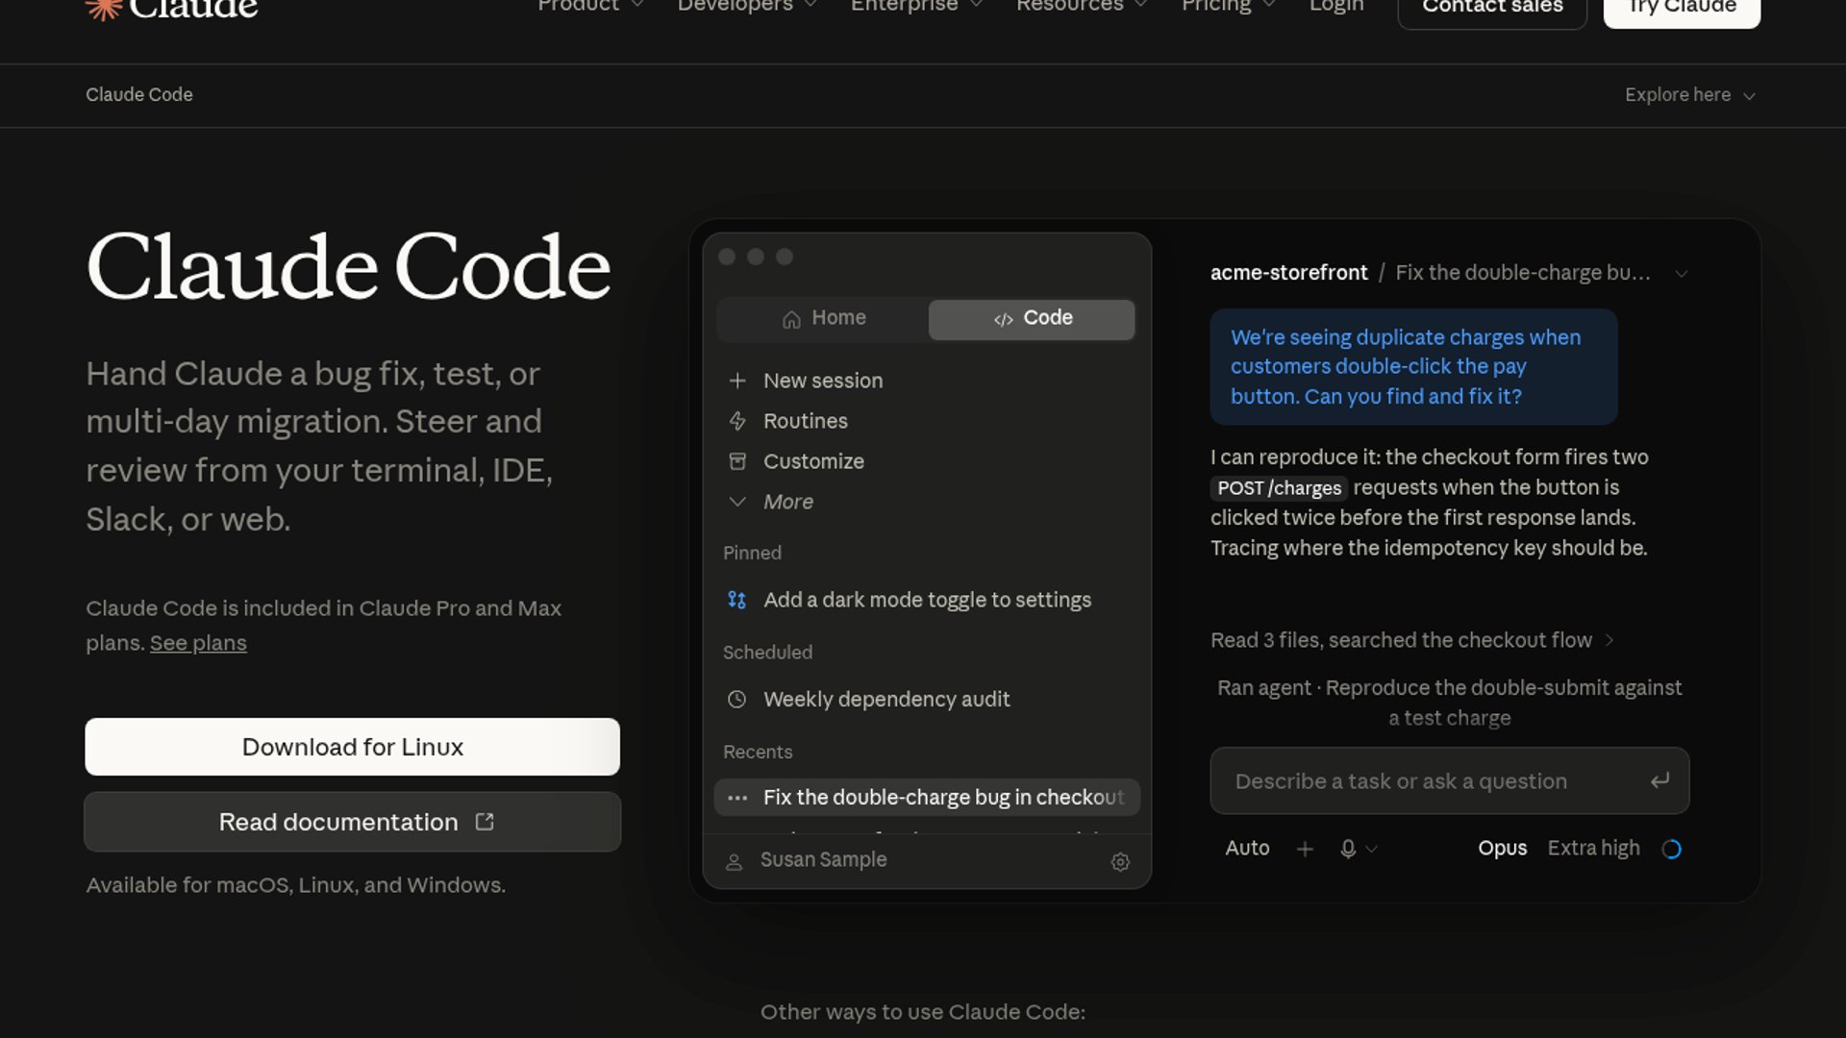Click Download for Linux button
The width and height of the screenshot is (1846, 1038).
(x=352, y=747)
